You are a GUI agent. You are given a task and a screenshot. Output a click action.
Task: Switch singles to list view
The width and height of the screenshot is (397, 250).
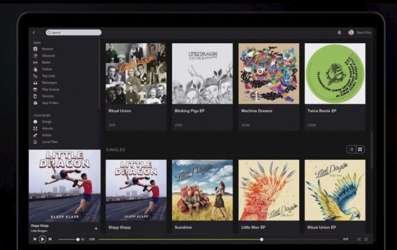point(352,149)
